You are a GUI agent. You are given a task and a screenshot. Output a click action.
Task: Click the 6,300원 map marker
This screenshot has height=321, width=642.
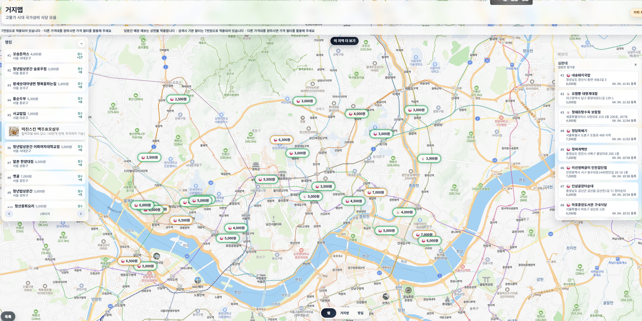[282, 140]
